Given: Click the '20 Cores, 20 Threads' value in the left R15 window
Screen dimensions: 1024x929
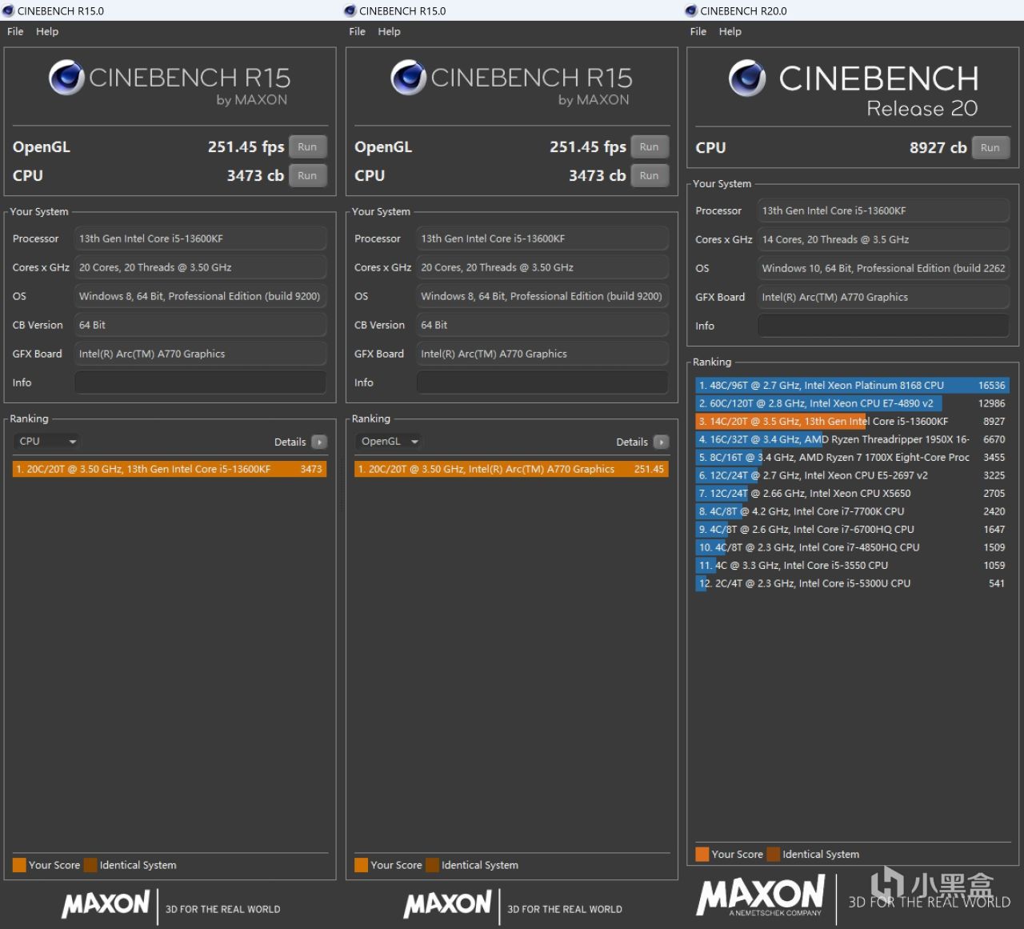Looking at the screenshot, I should 201,267.
